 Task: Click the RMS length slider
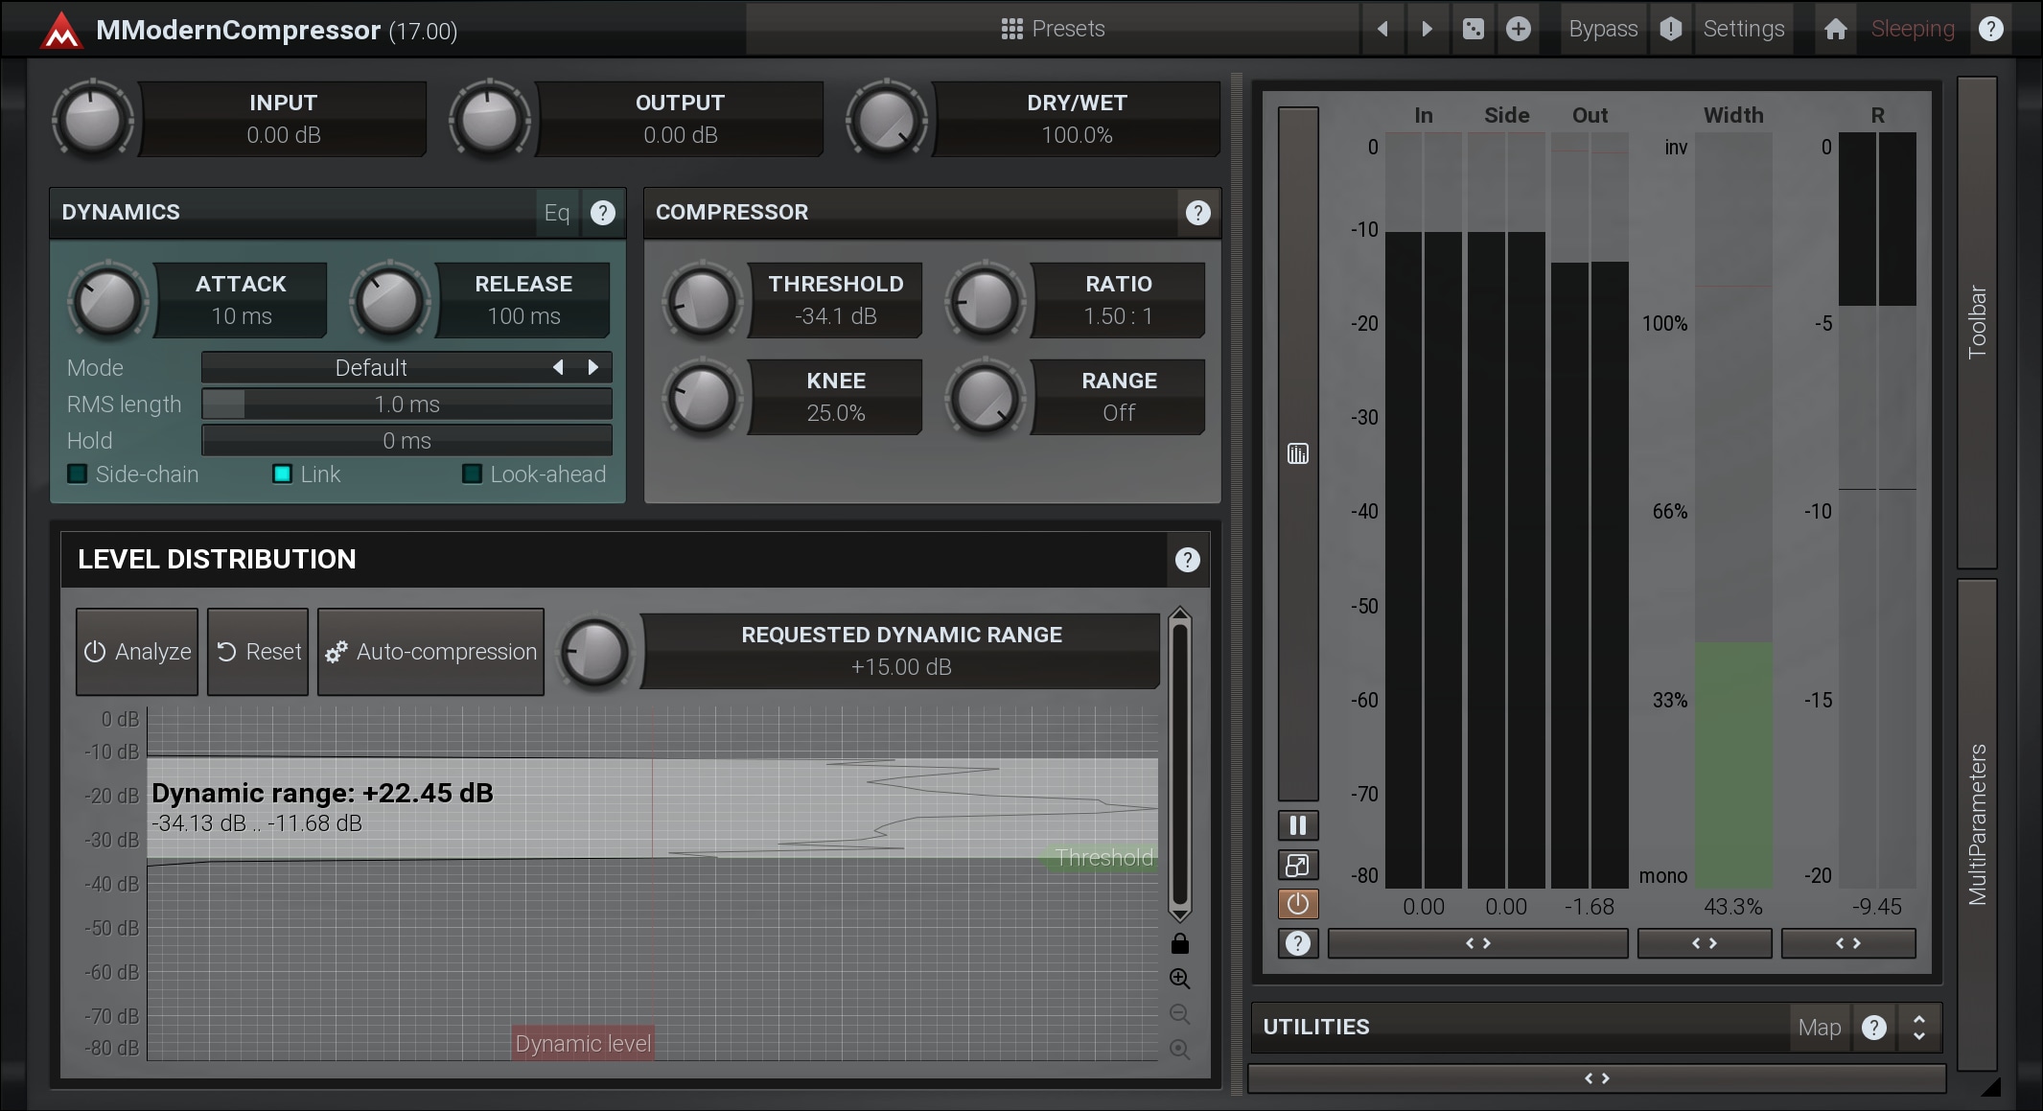point(406,405)
